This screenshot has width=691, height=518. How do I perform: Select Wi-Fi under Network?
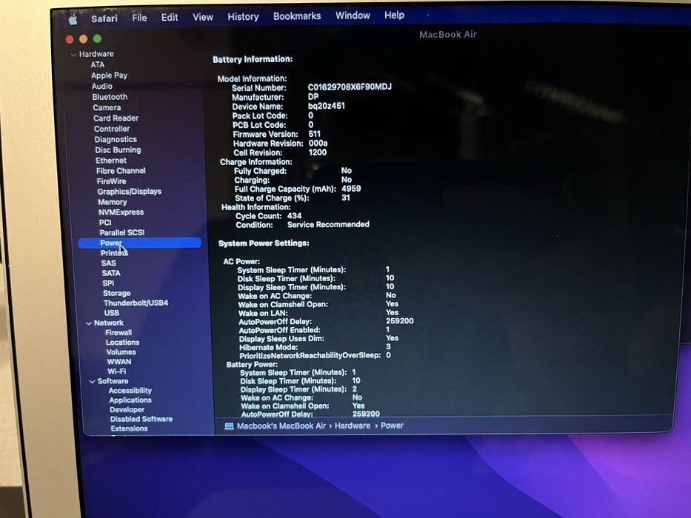117,371
